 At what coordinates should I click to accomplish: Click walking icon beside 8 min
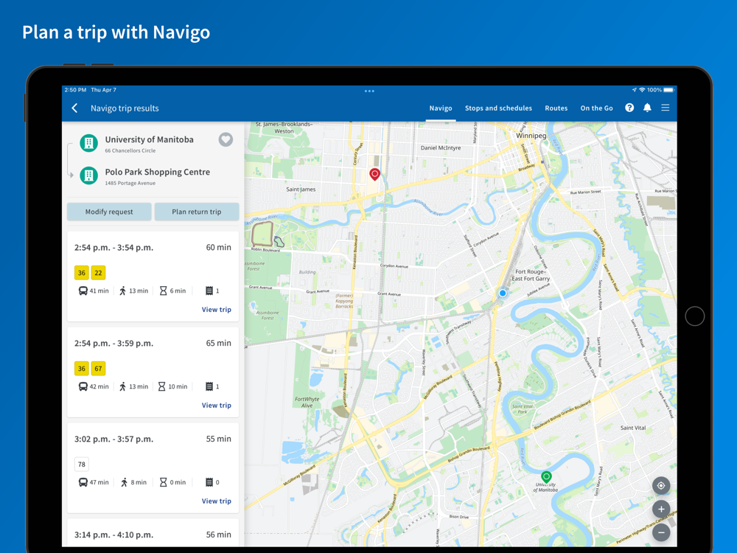pyautogui.click(x=124, y=482)
